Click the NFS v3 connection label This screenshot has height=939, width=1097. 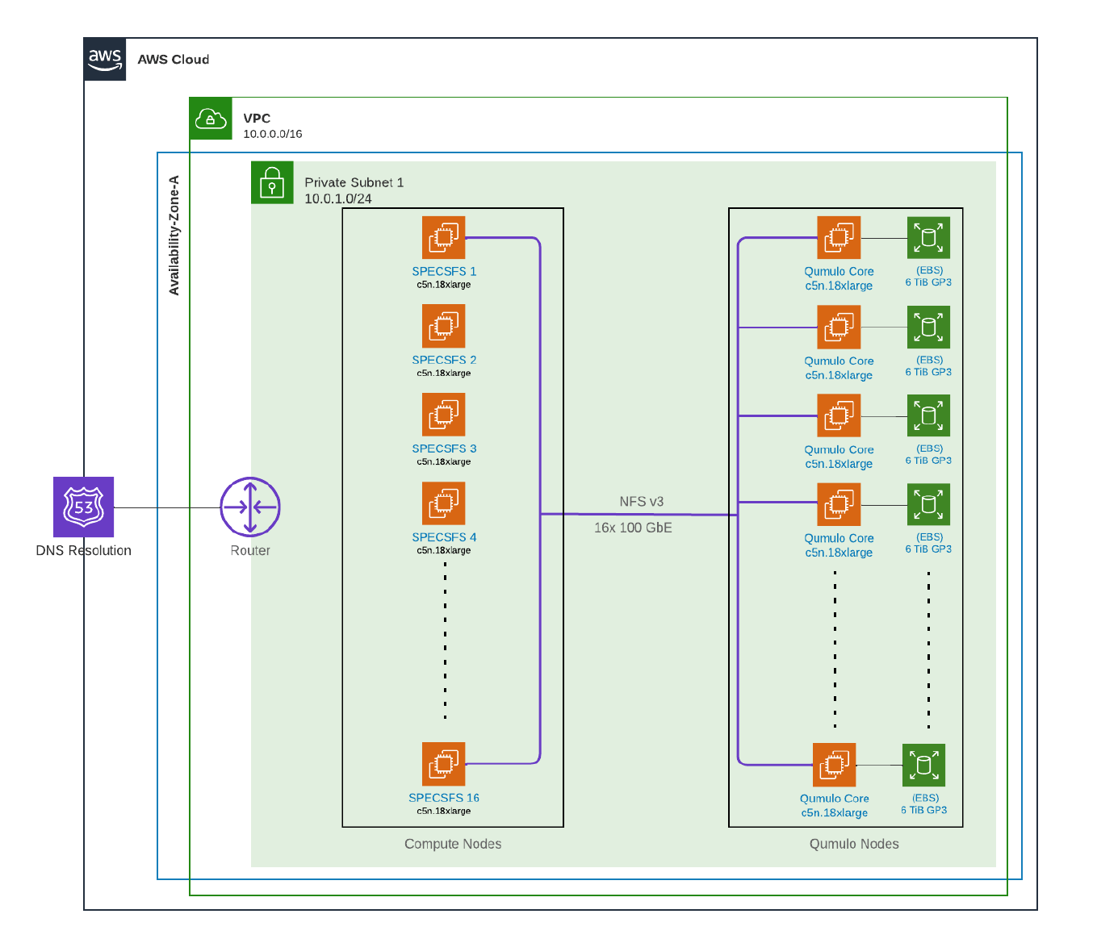[642, 502]
